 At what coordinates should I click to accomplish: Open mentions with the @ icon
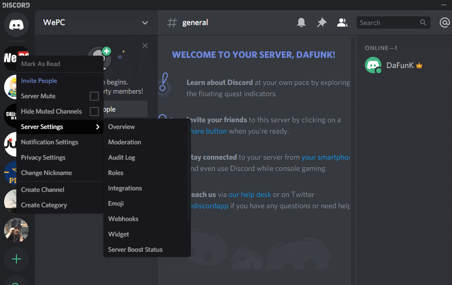tap(445, 23)
